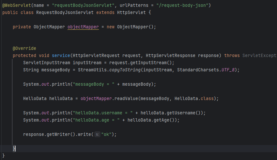The height and width of the screenshot is (160, 277).
Task: Click the service method name
Action: [x=61, y=56]
